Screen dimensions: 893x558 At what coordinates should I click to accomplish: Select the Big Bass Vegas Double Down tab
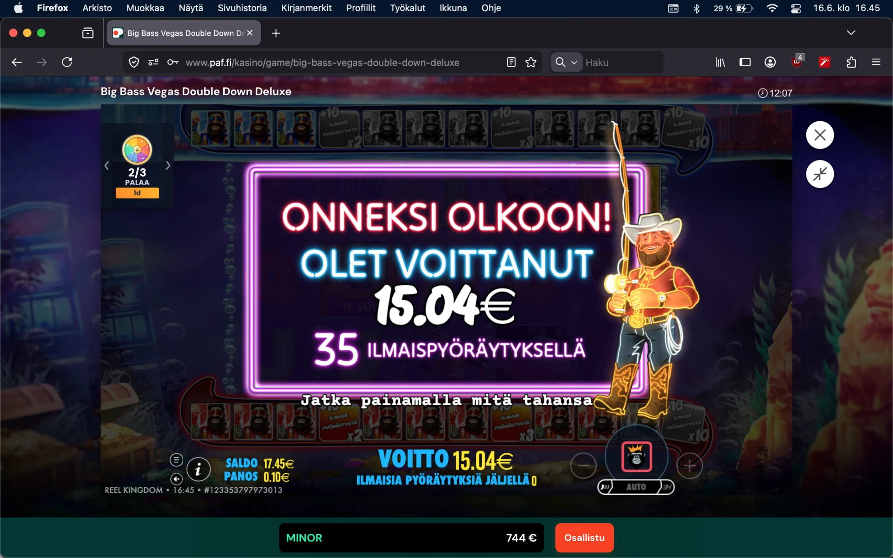(x=184, y=33)
